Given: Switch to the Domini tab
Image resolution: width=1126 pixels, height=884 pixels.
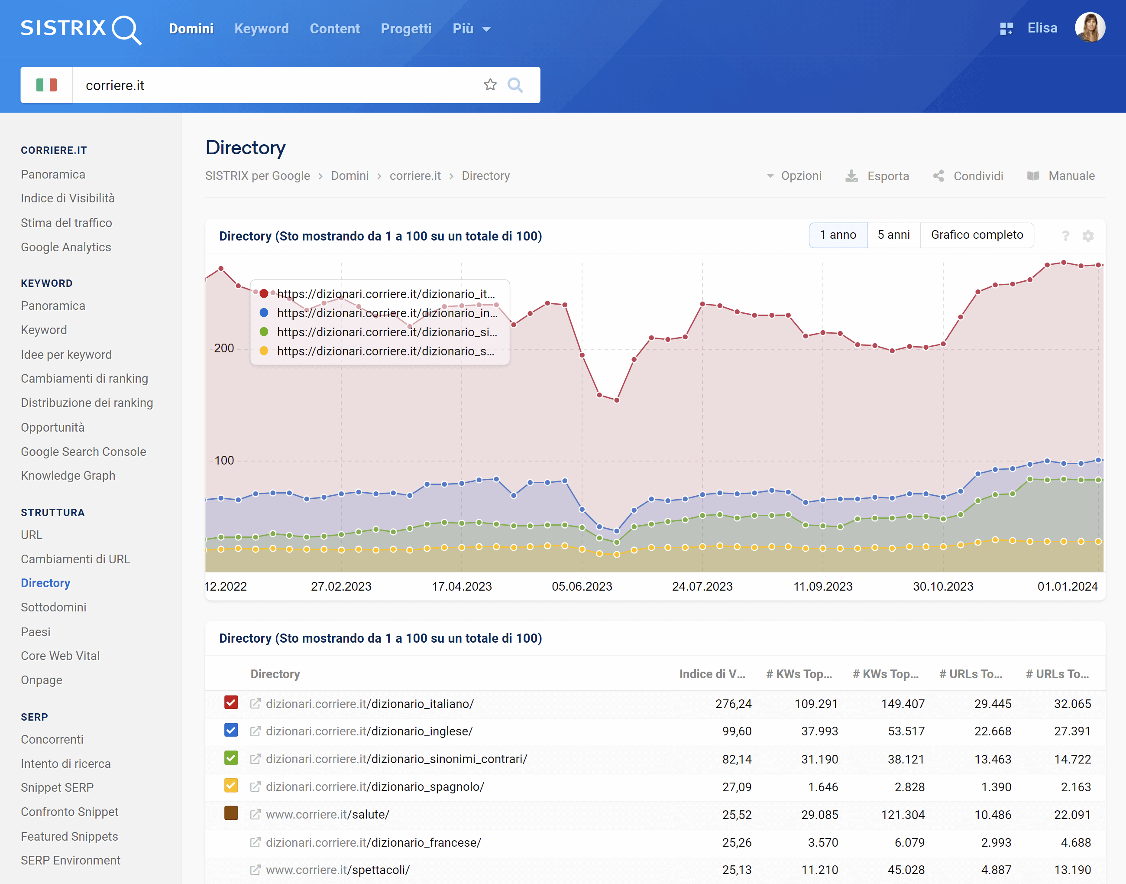Looking at the screenshot, I should tap(191, 29).
